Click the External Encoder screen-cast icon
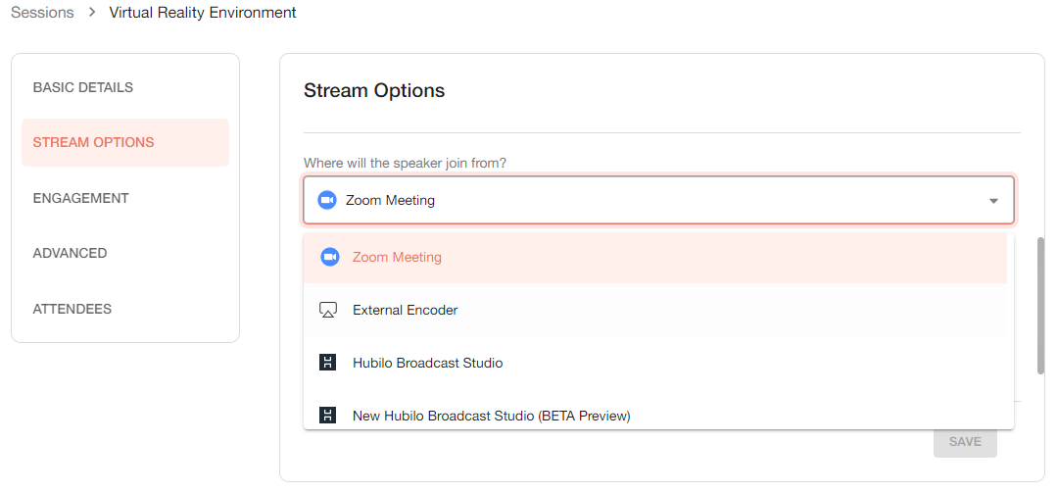Viewport: 1058px width, 493px height. tap(328, 310)
